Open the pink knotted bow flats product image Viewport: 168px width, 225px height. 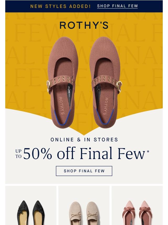137,206
